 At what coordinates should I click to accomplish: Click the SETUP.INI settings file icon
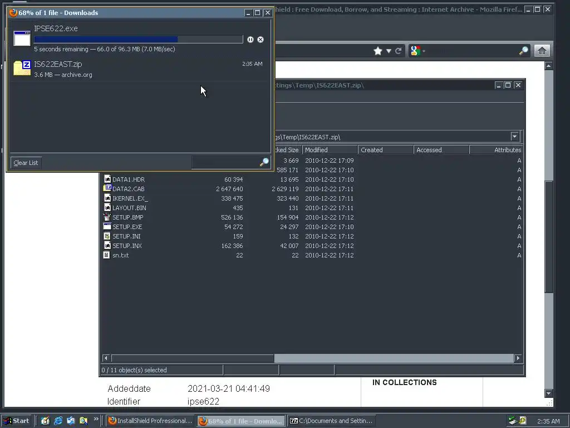(x=107, y=236)
